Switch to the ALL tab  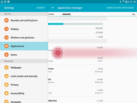(x=134, y=14)
